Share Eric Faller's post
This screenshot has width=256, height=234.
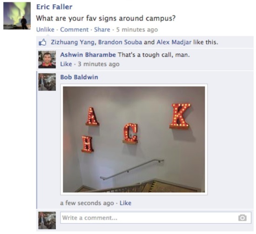(x=102, y=29)
